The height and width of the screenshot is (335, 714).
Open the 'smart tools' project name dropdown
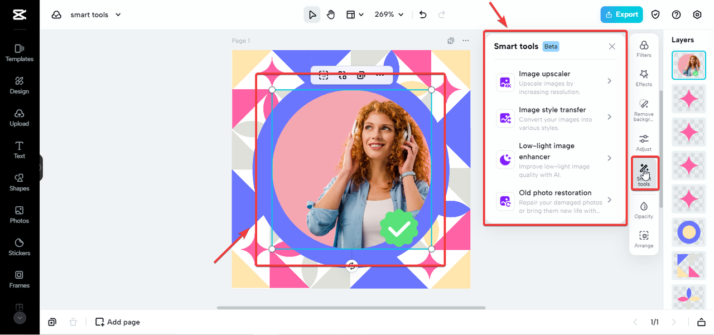point(95,15)
